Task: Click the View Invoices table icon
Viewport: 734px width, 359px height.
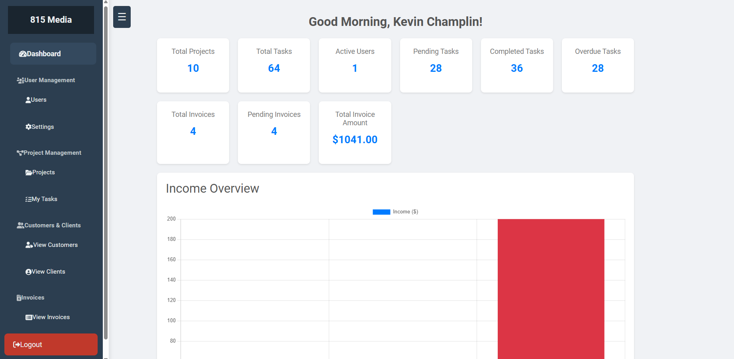Action: 29,318
